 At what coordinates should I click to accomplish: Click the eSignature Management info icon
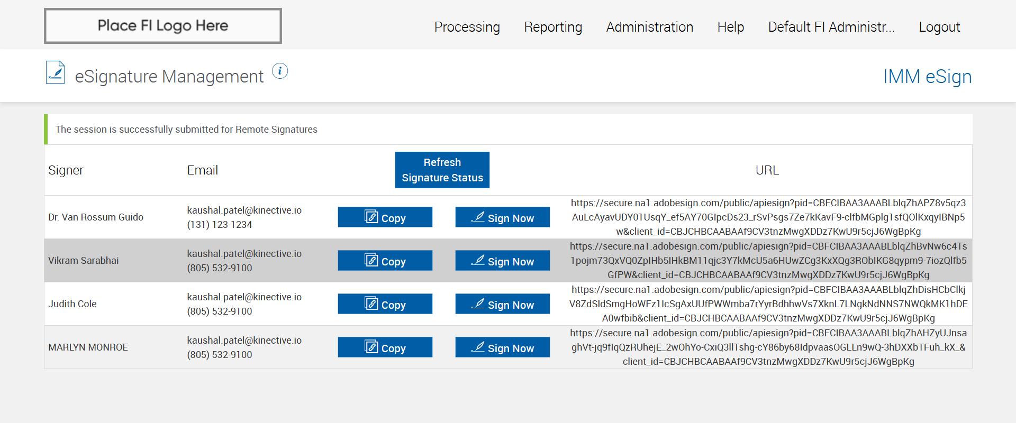[280, 71]
